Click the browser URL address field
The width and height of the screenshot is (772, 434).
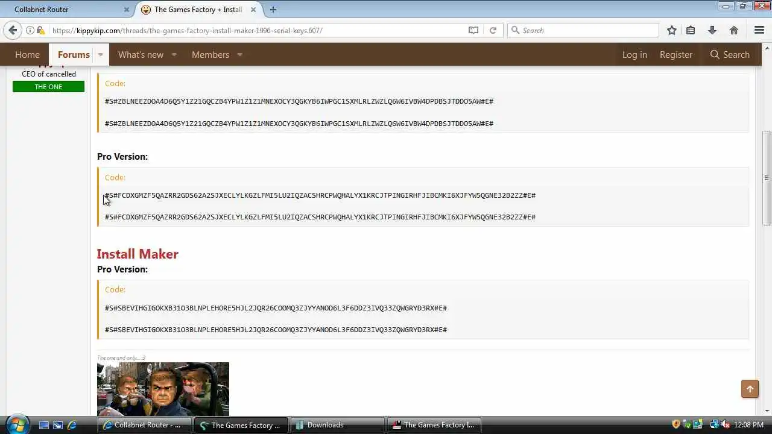[x=258, y=30]
